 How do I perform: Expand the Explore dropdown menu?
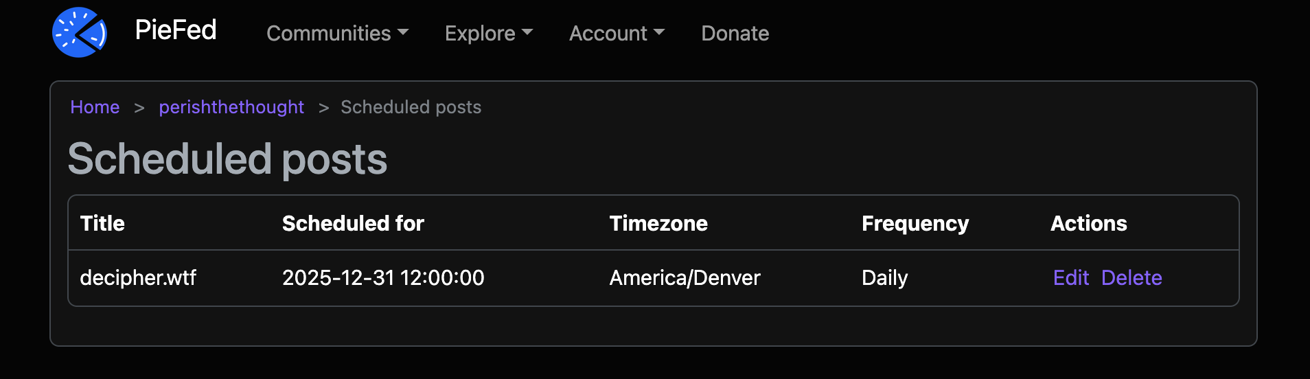pyautogui.click(x=488, y=33)
